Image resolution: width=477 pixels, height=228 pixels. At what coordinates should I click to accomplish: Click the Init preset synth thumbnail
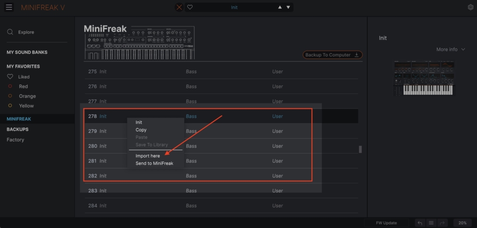pos(422,78)
